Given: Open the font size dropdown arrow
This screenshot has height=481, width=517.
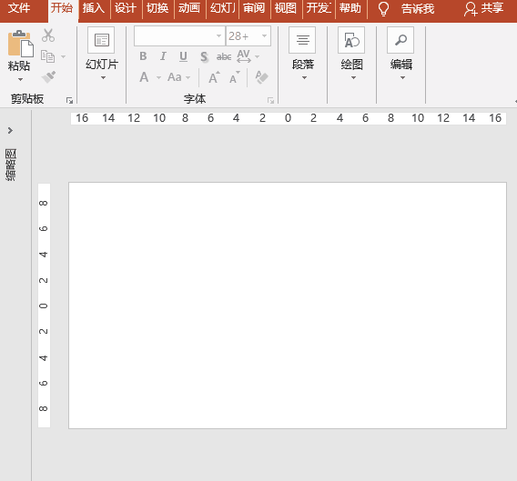Looking at the screenshot, I should pos(265,35).
